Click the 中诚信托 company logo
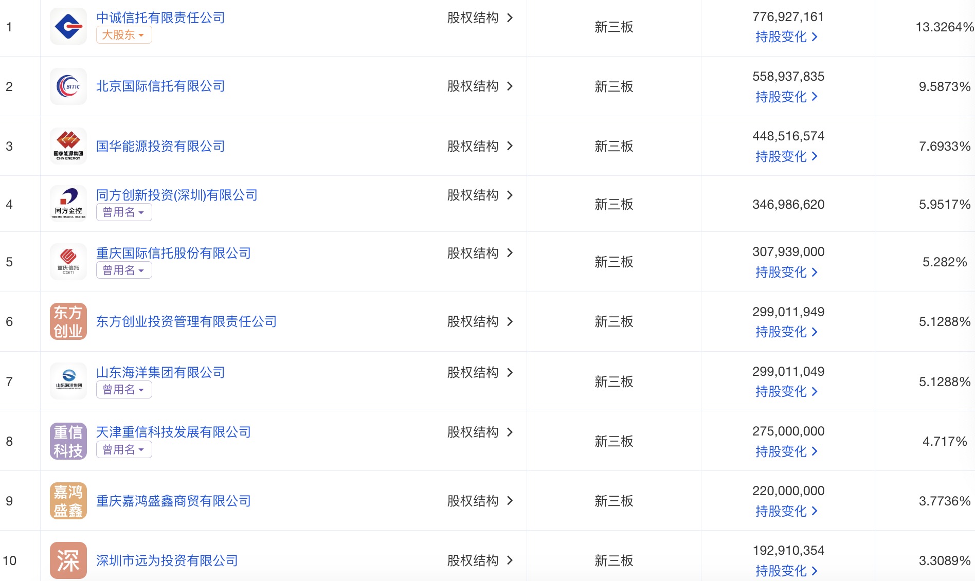The width and height of the screenshot is (975, 581). (68, 26)
